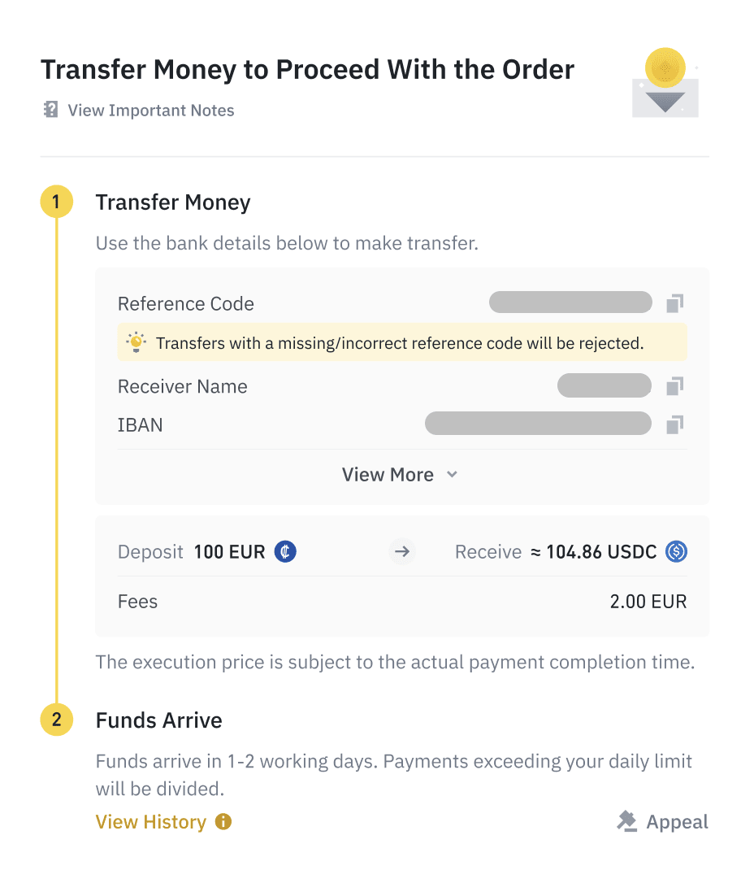Click step 1 Transfer Money marker
Image resolution: width=741 pixels, height=896 pixels.
56,202
